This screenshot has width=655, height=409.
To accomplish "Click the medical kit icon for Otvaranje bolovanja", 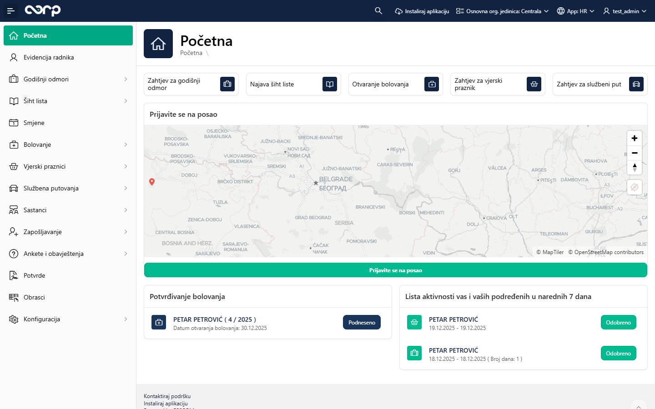I will (432, 84).
